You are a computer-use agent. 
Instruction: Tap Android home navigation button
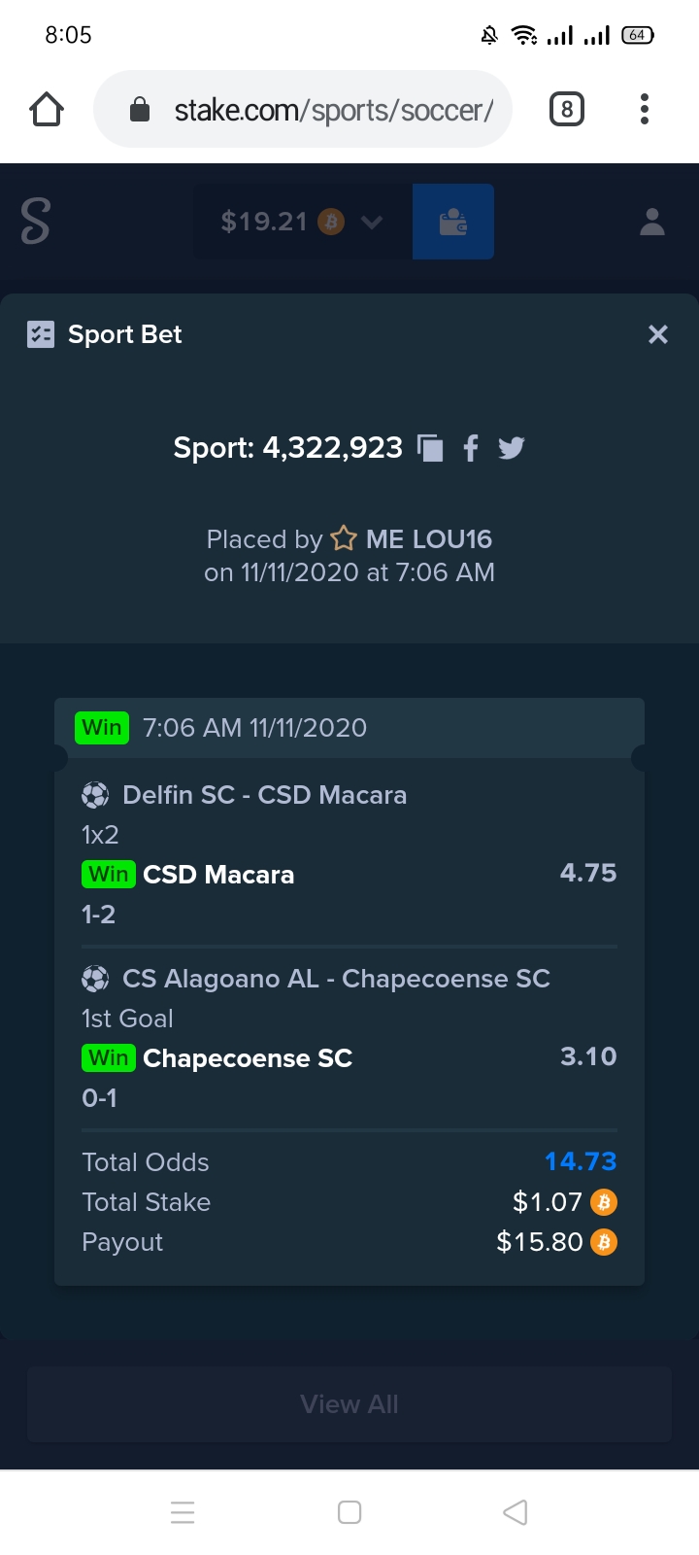coord(349,1512)
